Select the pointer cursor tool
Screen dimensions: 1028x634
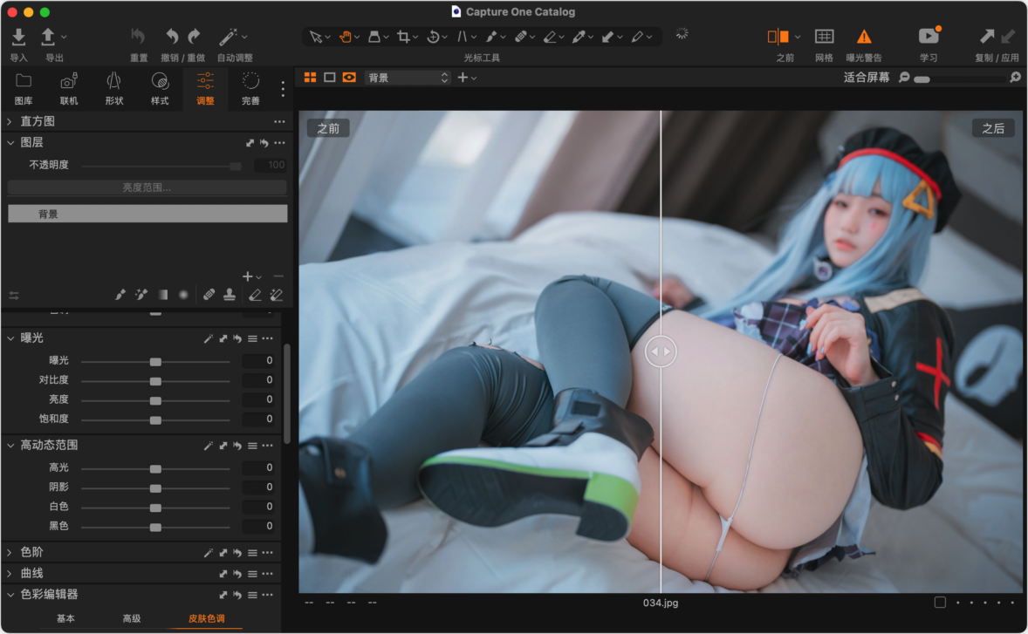(316, 37)
